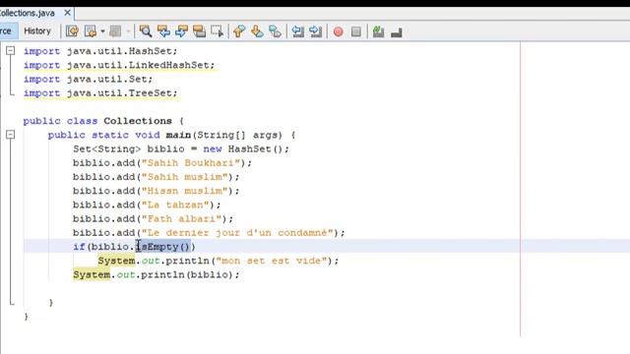Click the 'import java.util.LinkedHashSet;' line
Image resolution: width=630 pixels, height=354 pixels.
pyautogui.click(x=119, y=65)
